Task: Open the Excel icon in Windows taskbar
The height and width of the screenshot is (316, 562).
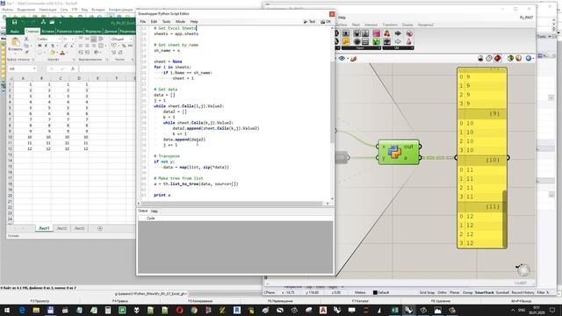Action: click(x=394, y=310)
